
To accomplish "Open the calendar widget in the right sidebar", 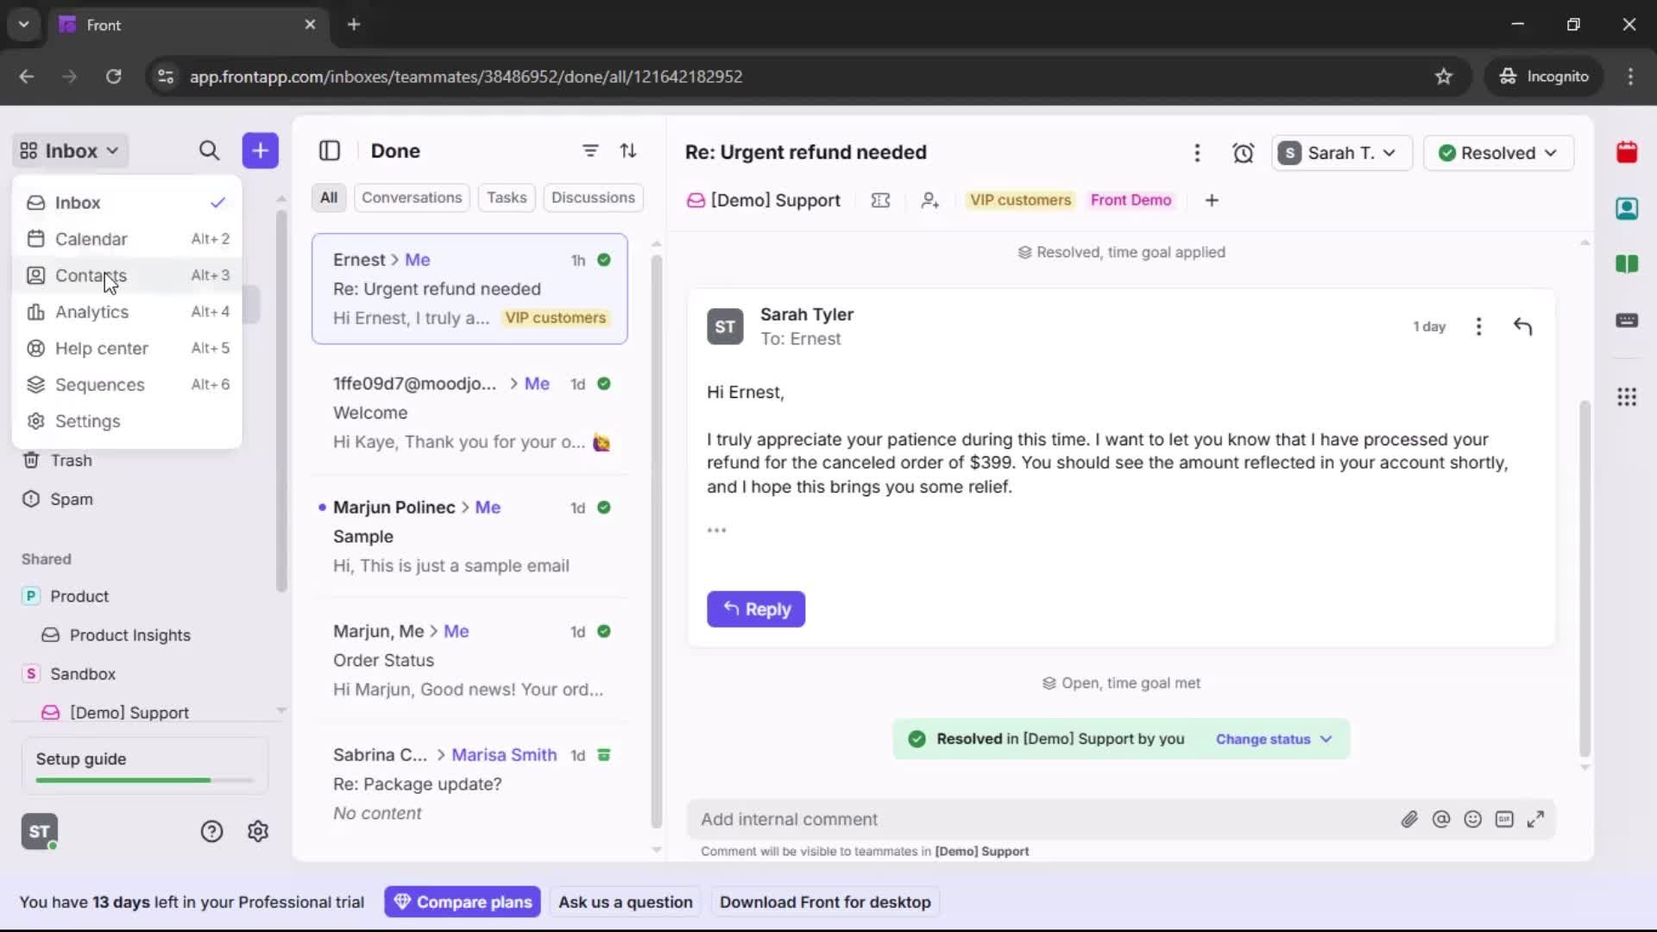I will (1628, 153).
